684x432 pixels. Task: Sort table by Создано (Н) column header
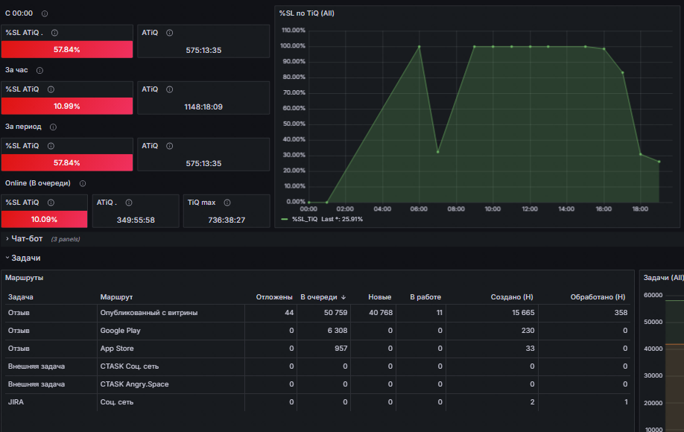[512, 297]
